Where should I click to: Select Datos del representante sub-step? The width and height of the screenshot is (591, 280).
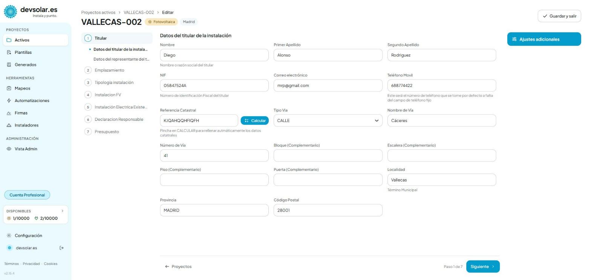click(x=121, y=59)
